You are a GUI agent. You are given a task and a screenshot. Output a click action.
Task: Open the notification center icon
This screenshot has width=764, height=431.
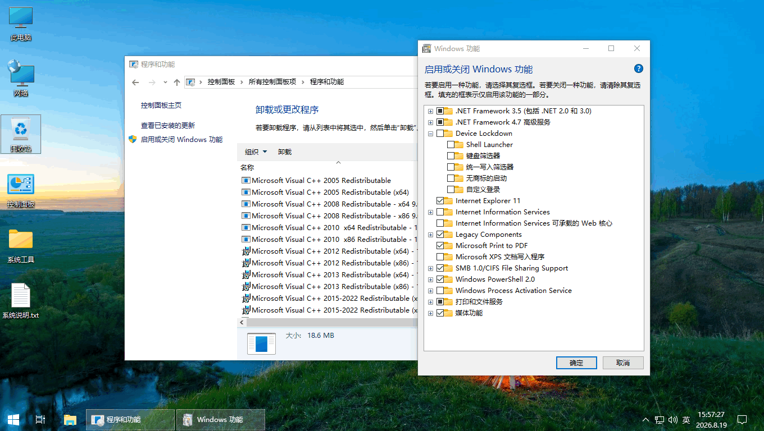point(742,419)
